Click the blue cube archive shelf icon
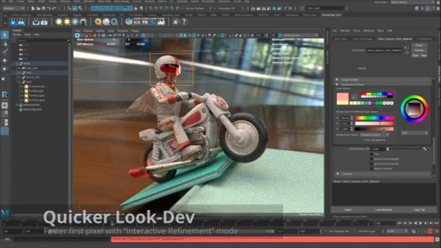 (129, 22)
